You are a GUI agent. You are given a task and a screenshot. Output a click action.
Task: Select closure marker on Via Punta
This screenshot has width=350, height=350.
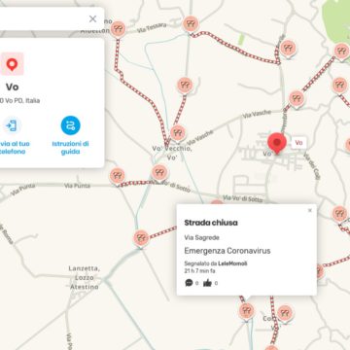coord(118,176)
